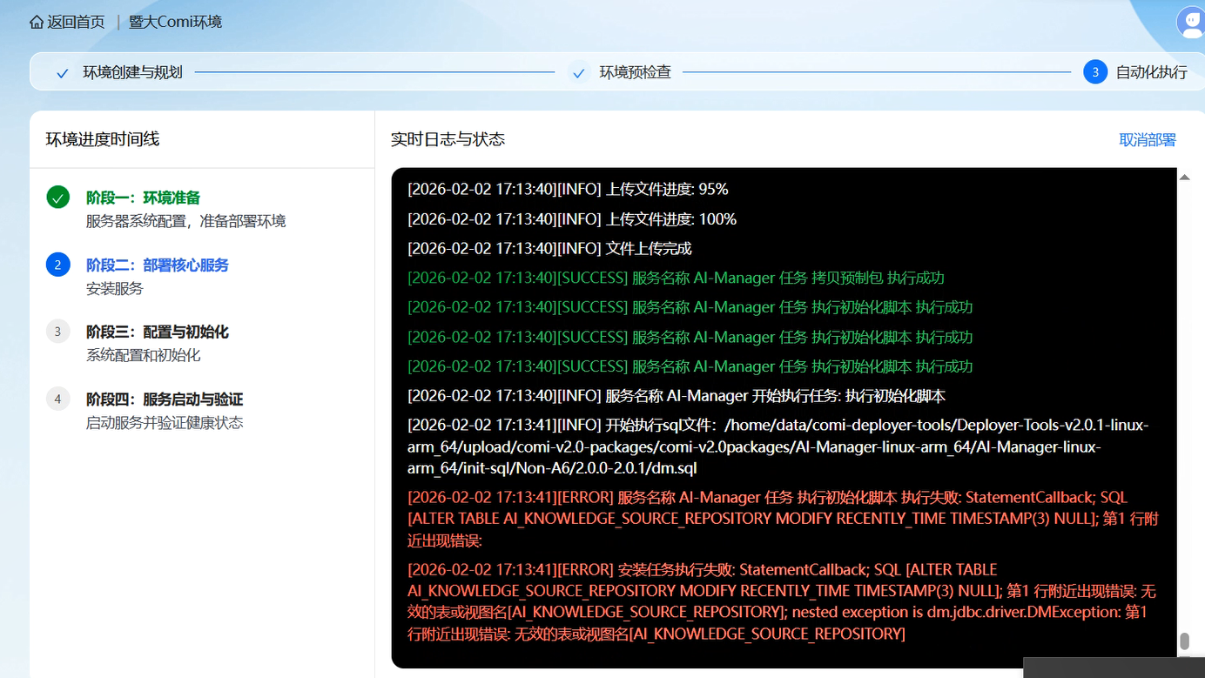Open 阶段二：部署核心服务 in timeline
The width and height of the screenshot is (1205, 678).
158,265
